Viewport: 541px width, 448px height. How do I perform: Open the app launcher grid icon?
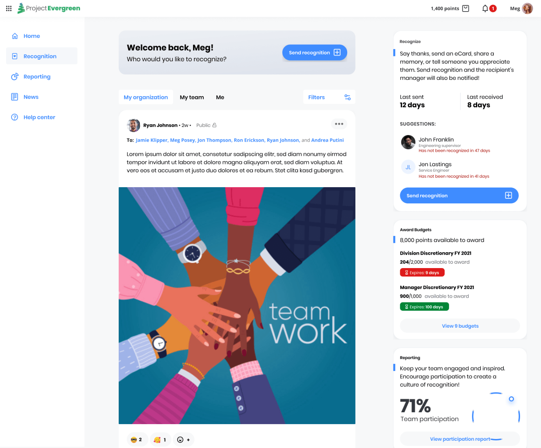(x=9, y=8)
